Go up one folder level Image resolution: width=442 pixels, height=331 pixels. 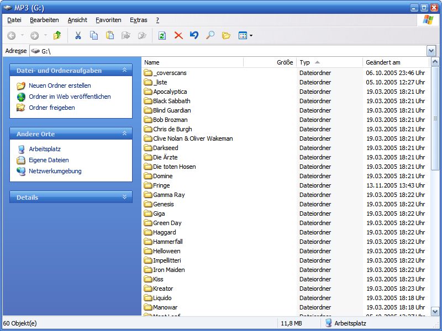tap(57, 35)
